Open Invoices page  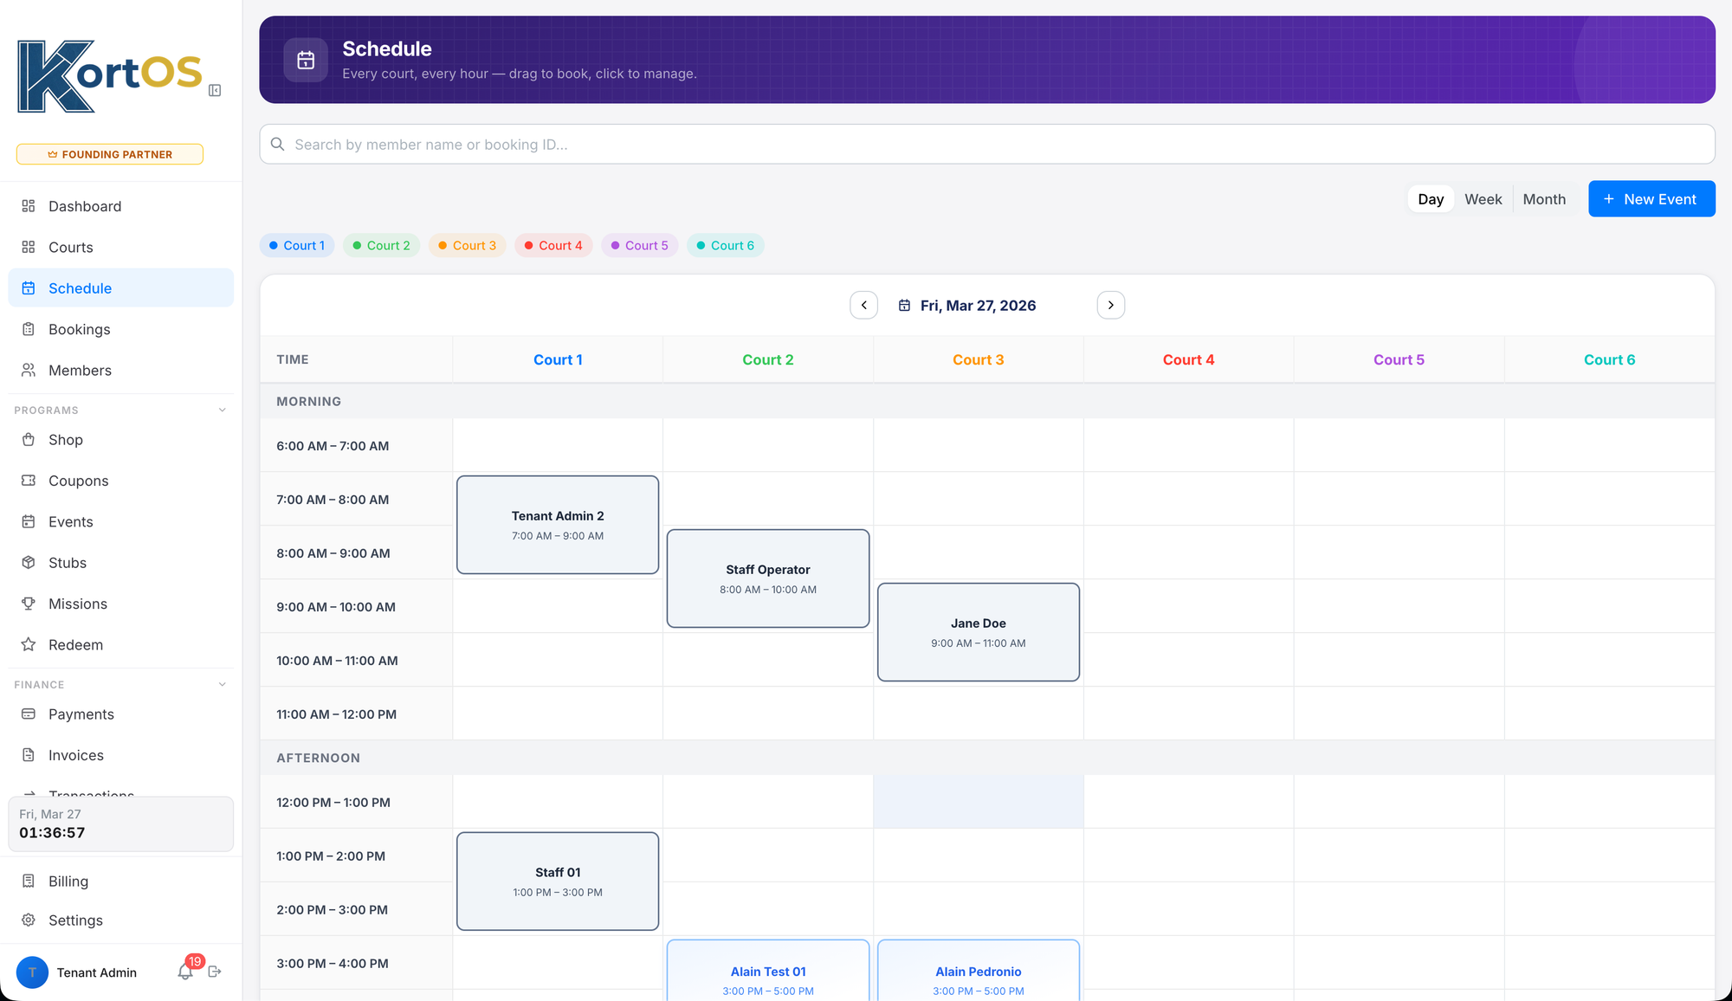[120, 755]
